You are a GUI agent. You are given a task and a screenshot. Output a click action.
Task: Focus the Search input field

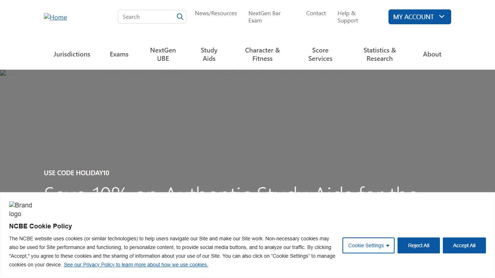147,17
